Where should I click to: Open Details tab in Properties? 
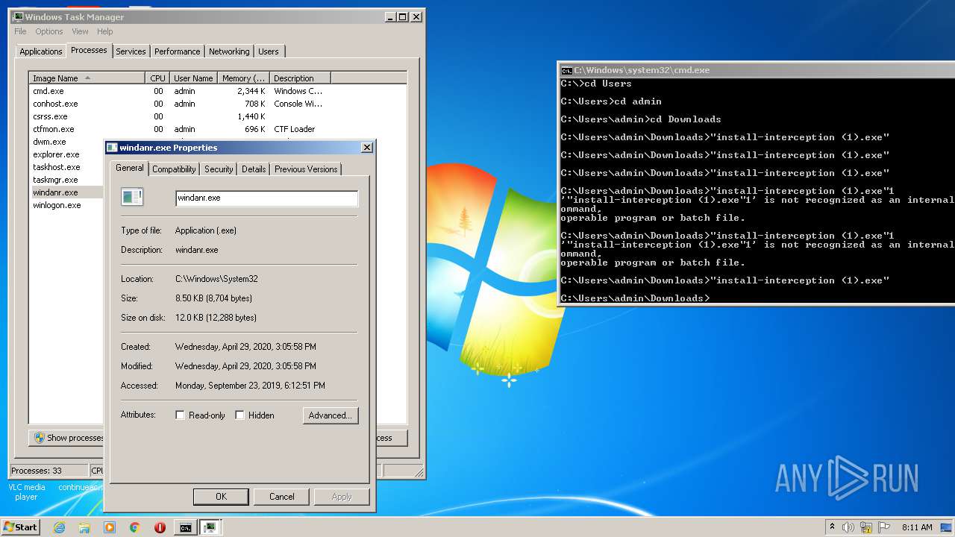coord(254,169)
